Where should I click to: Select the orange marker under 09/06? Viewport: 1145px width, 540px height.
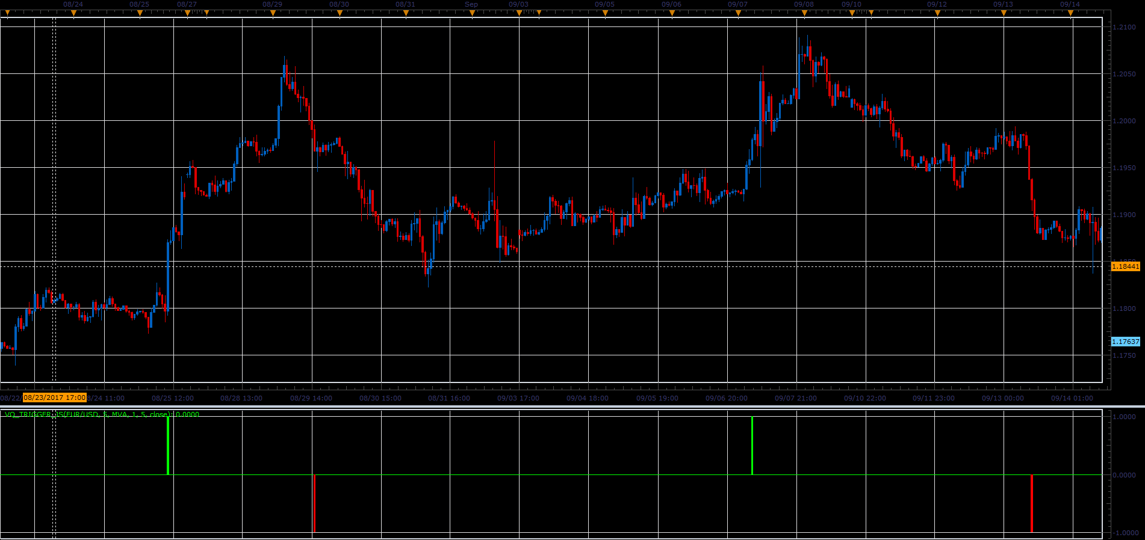click(672, 13)
